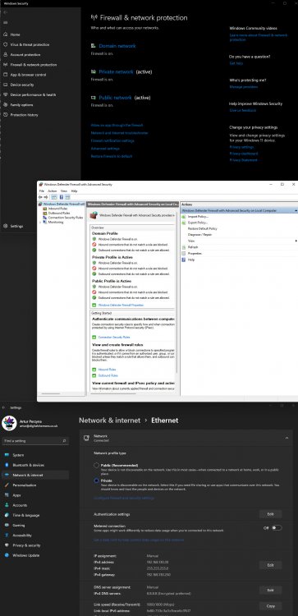Open Family options in Windows Security
The width and height of the screenshot is (298, 616).
pos(21,105)
